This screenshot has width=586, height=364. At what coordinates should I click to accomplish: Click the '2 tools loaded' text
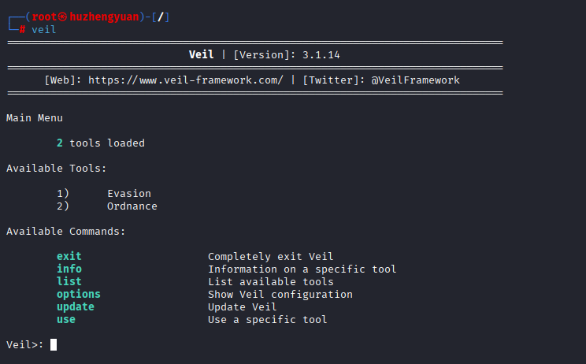[101, 143]
